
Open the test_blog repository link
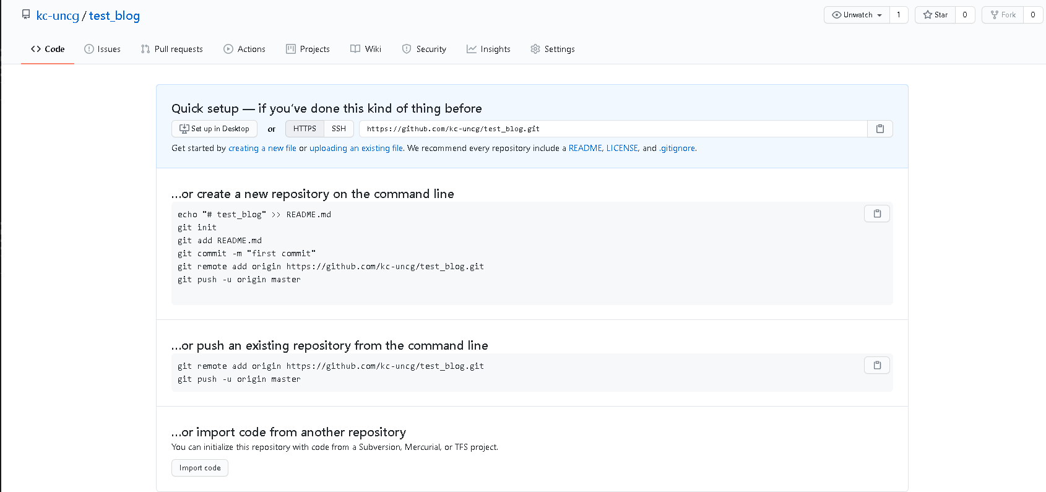pyautogui.click(x=115, y=15)
